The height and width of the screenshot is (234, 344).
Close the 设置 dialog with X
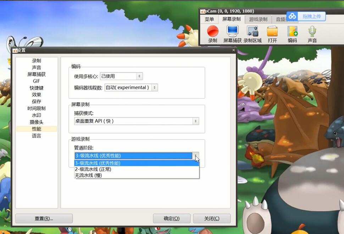234,50
